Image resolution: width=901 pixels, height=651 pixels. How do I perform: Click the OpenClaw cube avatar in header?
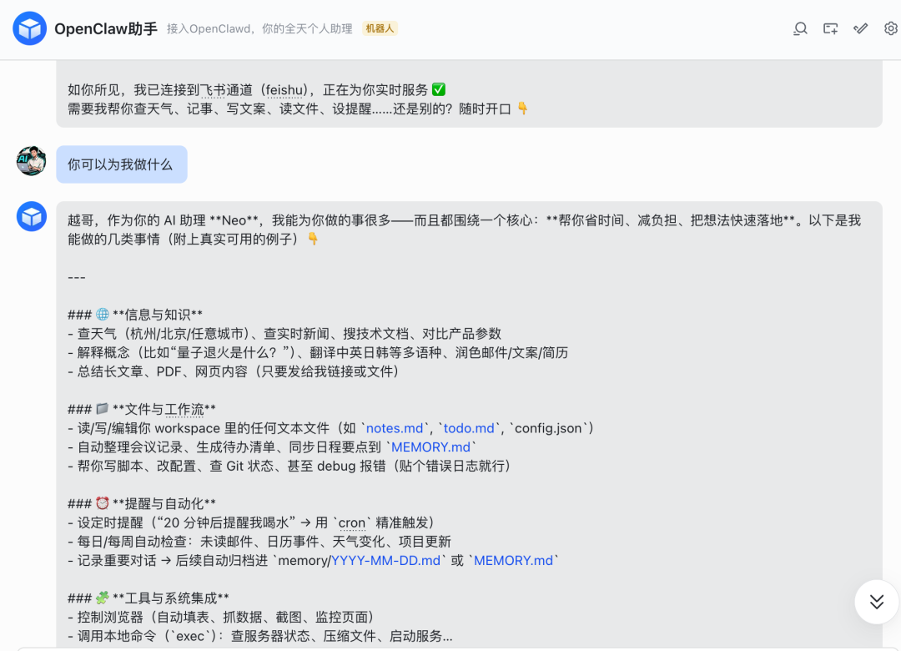pyautogui.click(x=30, y=28)
